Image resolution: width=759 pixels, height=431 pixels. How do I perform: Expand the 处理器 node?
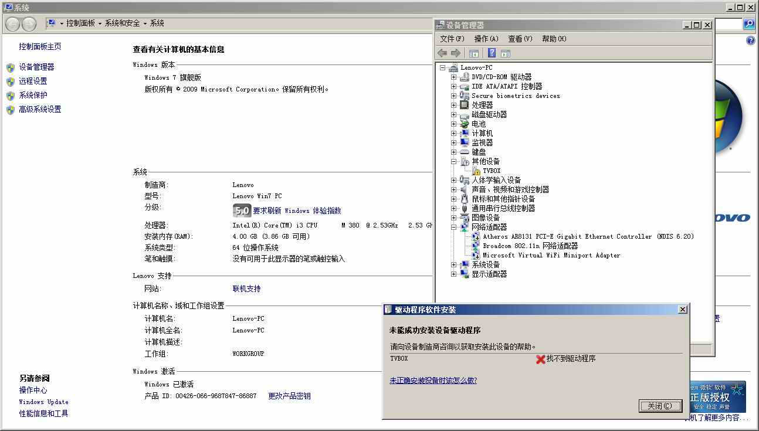coord(453,105)
